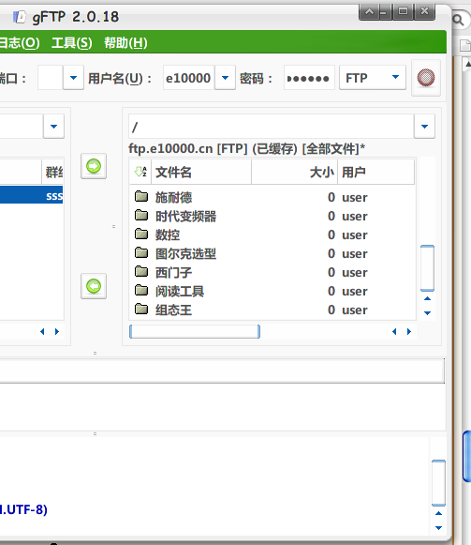Select the 数控 folder icon
The image size is (471, 545).
point(141,235)
